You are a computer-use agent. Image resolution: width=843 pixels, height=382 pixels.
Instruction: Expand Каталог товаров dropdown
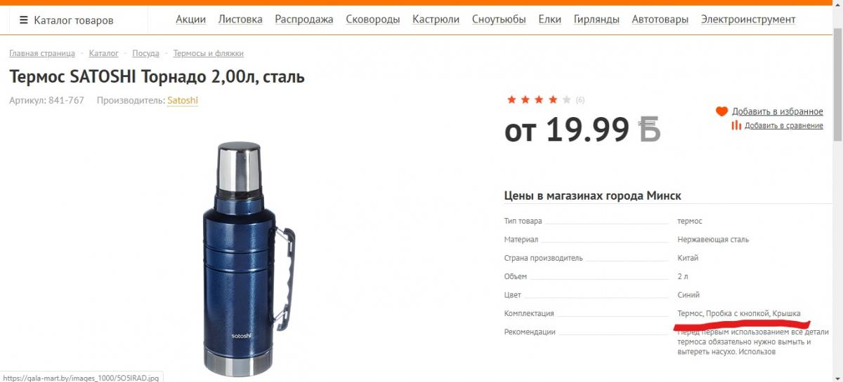(67, 20)
